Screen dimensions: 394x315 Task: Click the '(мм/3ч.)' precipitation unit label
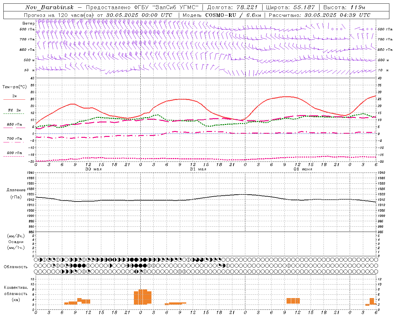[x=16, y=236]
